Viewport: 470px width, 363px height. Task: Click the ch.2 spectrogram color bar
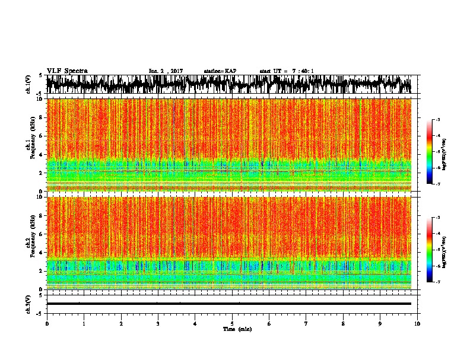pyautogui.click(x=429, y=250)
